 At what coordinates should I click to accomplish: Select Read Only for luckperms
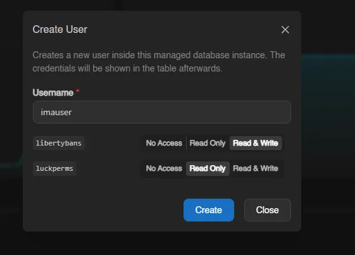(208, 168)
